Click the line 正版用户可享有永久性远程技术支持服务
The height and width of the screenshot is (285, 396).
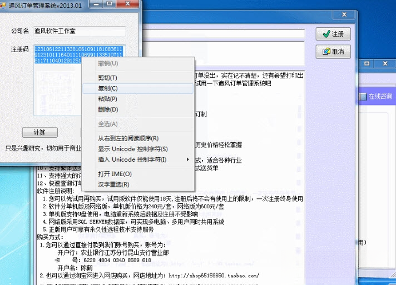point(98,229)
